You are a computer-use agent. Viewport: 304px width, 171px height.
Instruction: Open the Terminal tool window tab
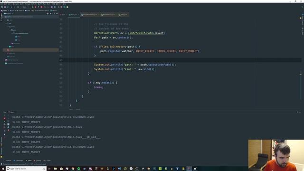(x=8, y=161)
